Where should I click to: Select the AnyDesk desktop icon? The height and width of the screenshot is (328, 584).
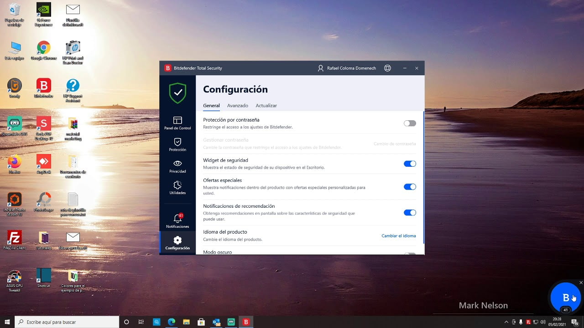(x=43, y=164)
